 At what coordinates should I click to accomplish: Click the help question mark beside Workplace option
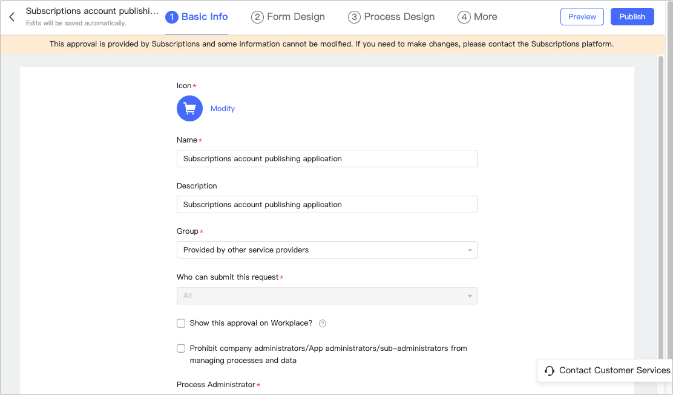(x=323, y=323)
